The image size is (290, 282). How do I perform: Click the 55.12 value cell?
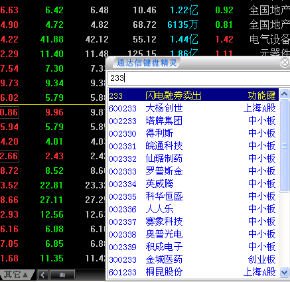[x=145, y=39]
